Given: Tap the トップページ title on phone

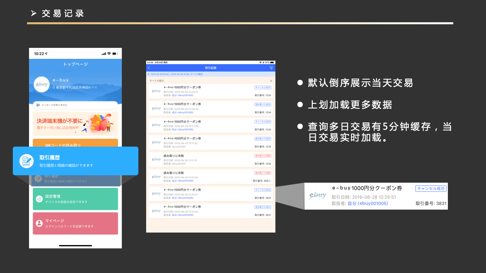Looking at the screenshot, I should 75,64.
